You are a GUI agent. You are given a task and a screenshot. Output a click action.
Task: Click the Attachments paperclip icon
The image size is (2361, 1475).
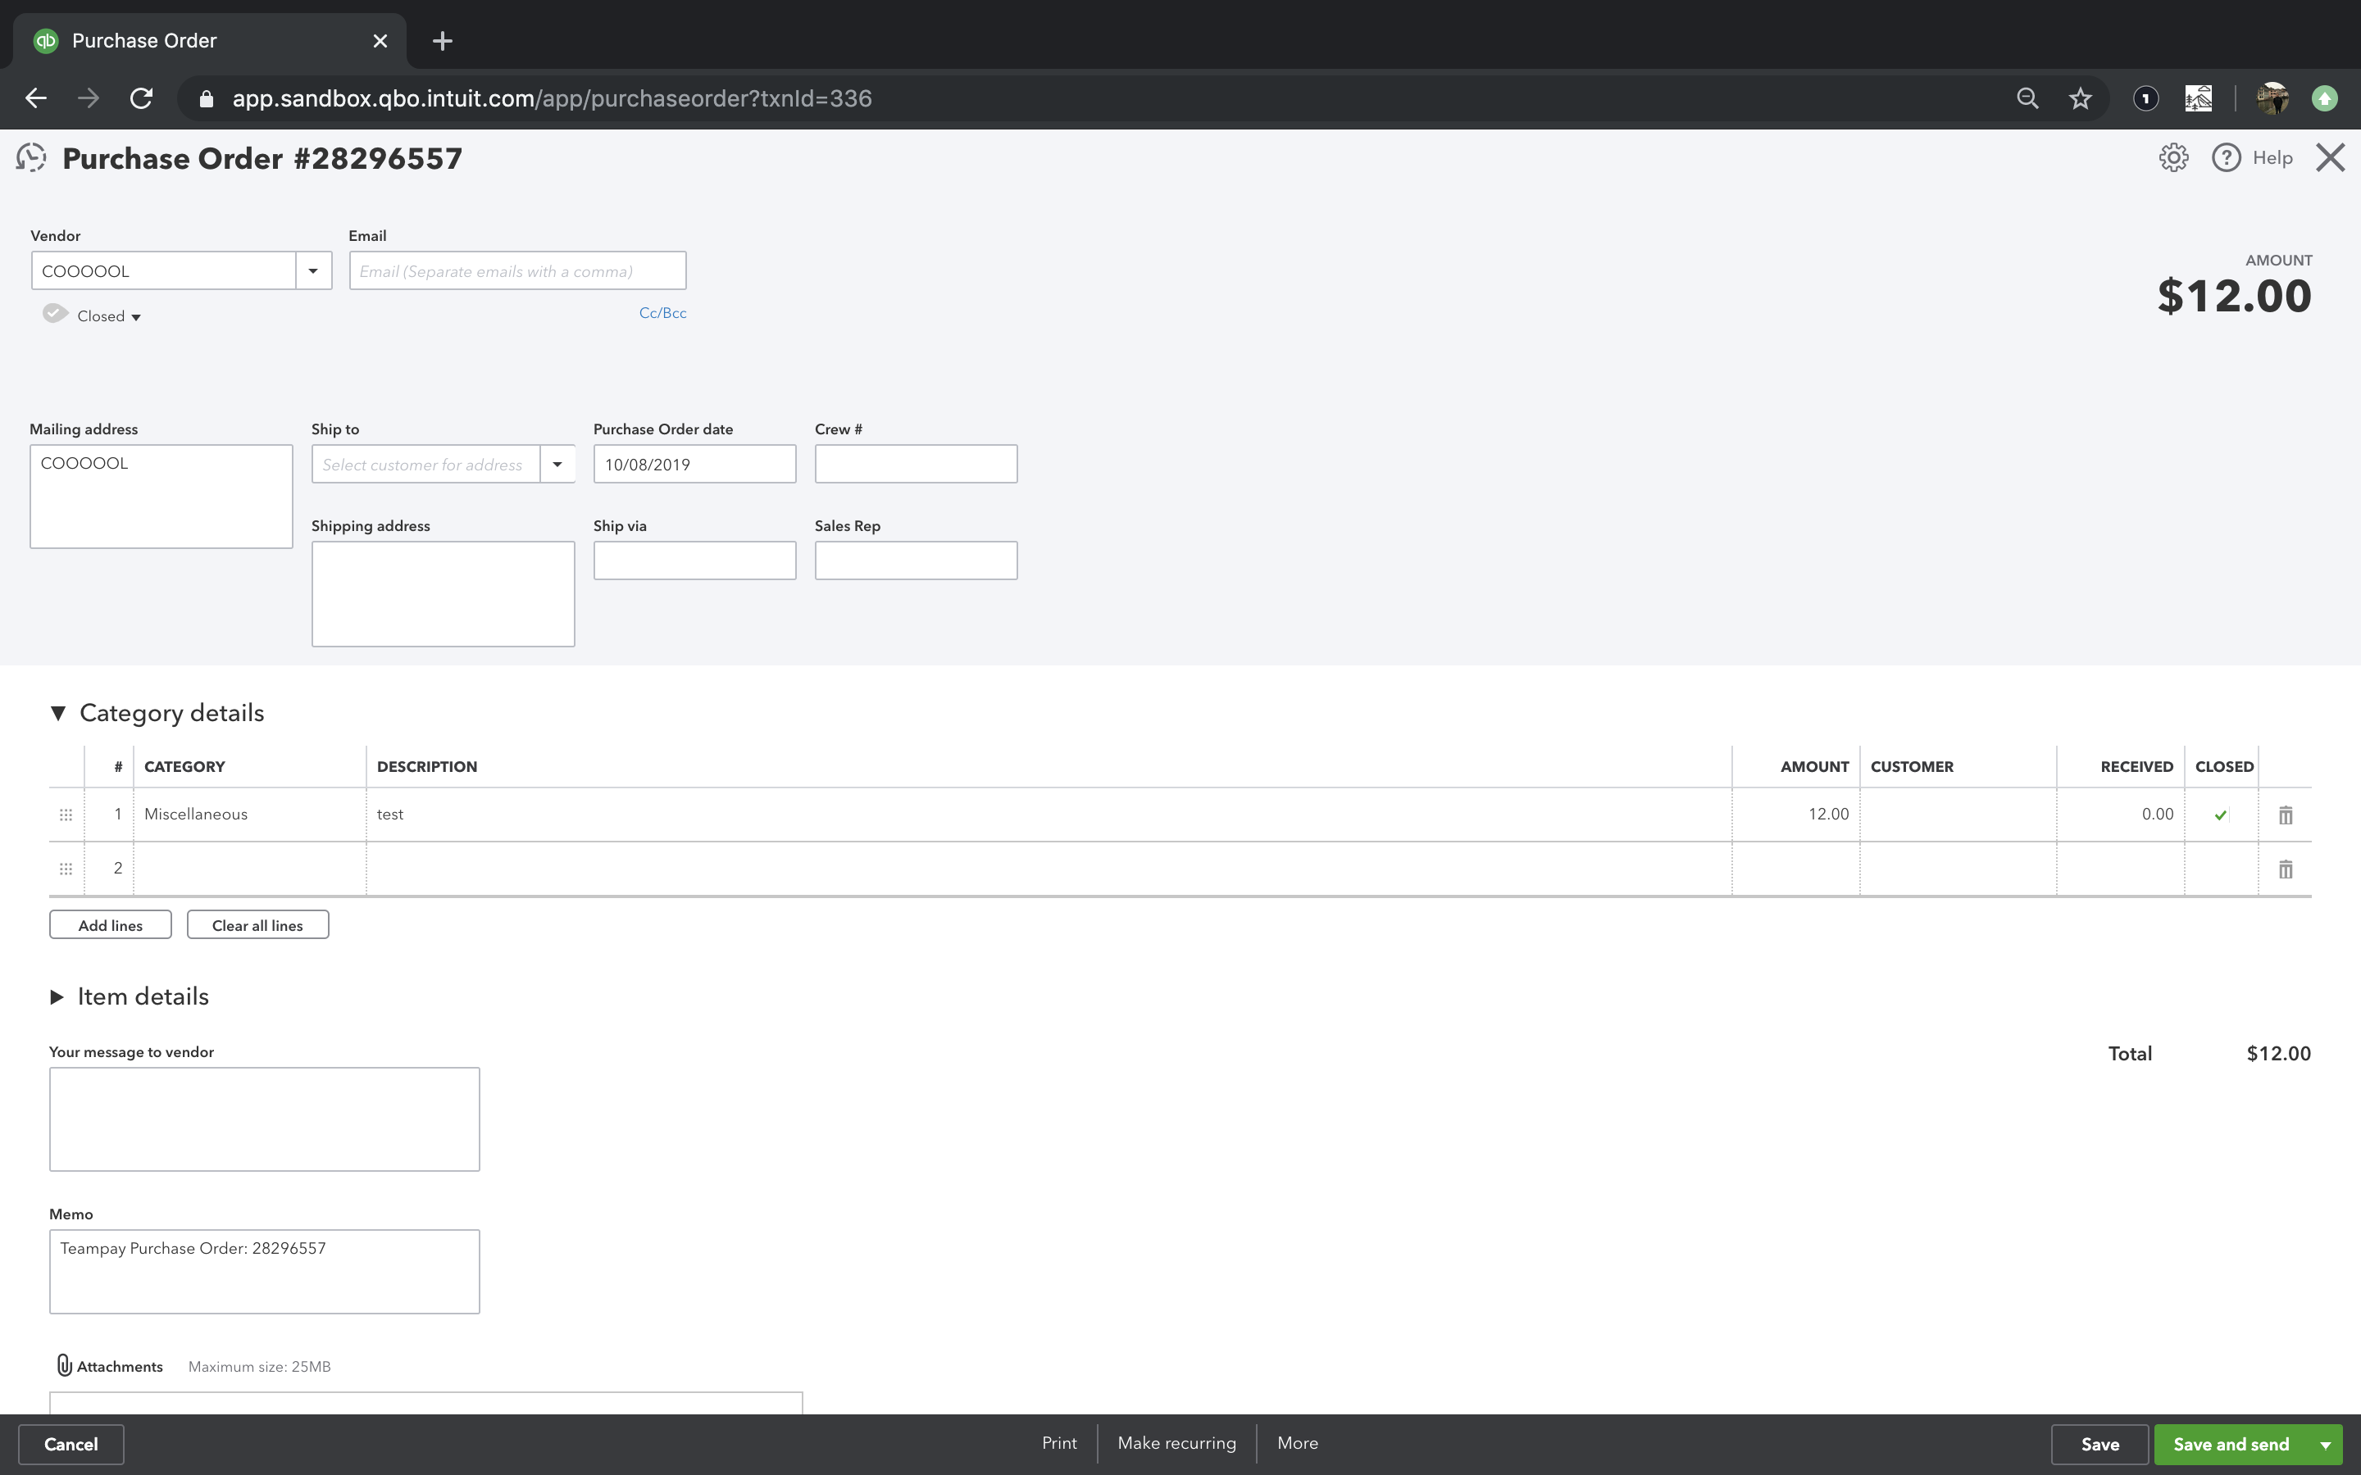65,1364
